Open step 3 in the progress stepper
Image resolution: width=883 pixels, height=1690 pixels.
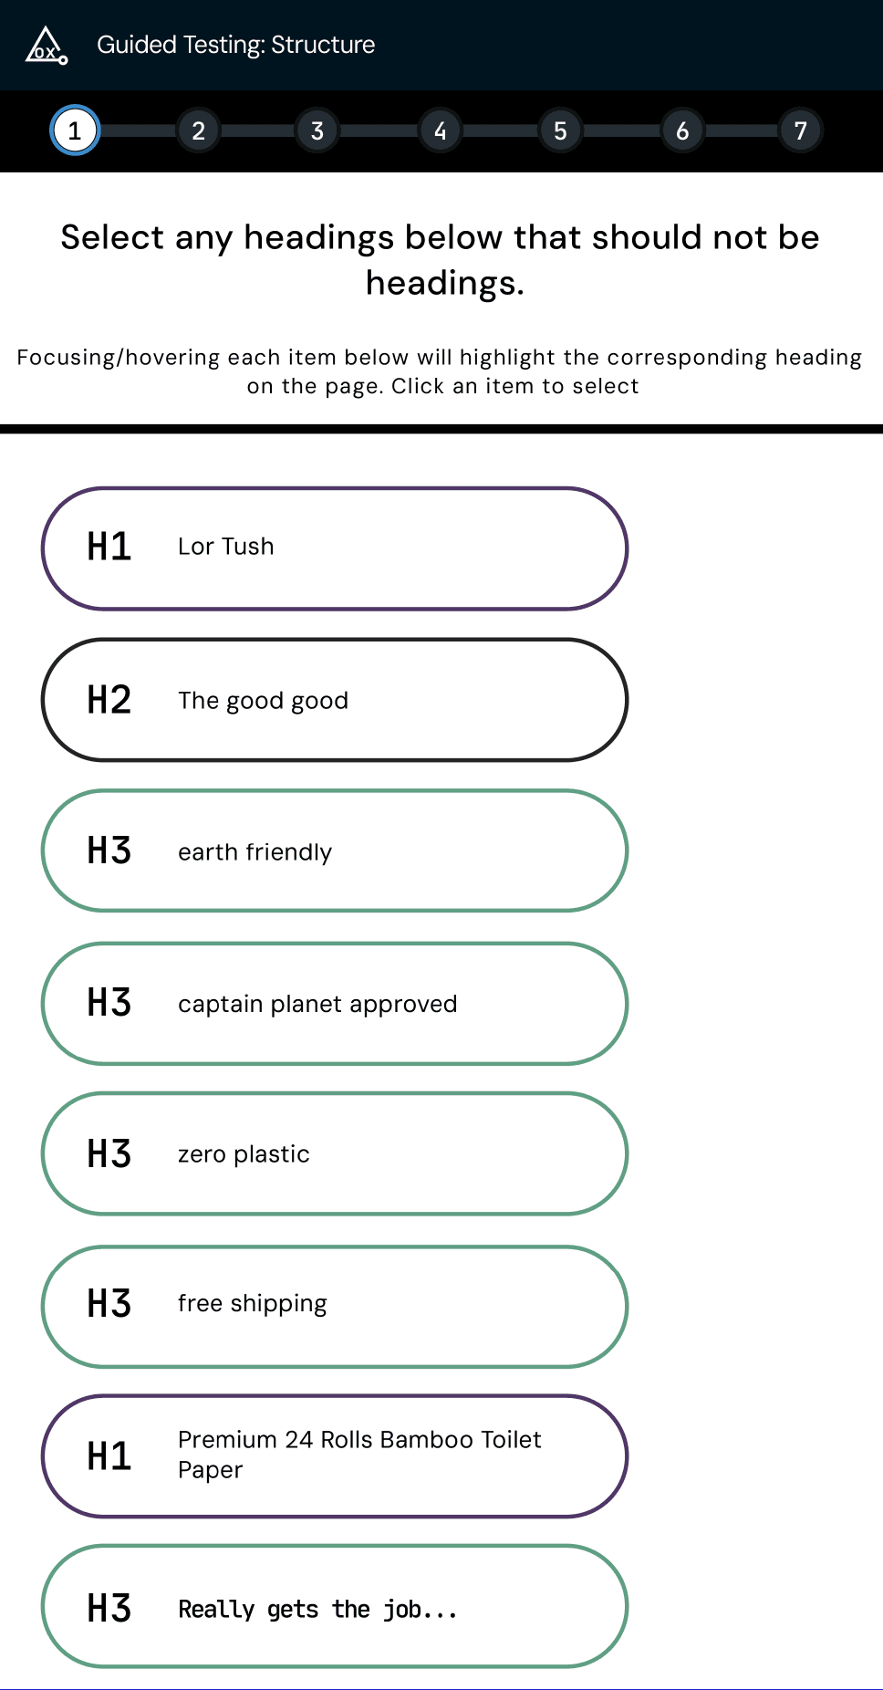pos(317,130)
